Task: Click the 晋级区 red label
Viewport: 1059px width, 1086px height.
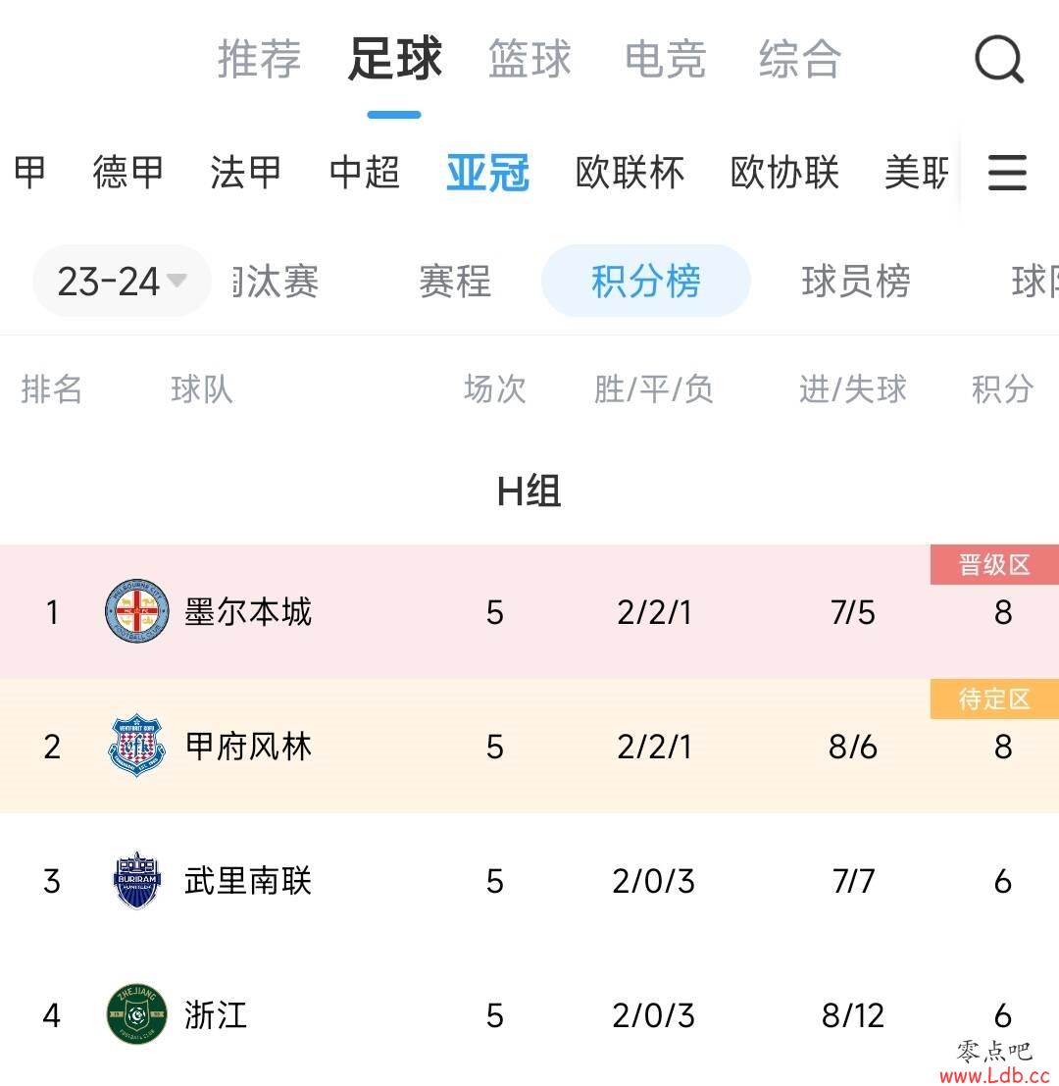Action: pos(994,564)
